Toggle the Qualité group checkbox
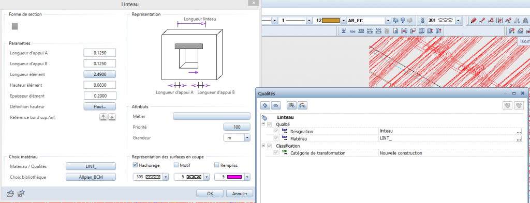Viewport: 530px width, 203px height. point(269,124)
